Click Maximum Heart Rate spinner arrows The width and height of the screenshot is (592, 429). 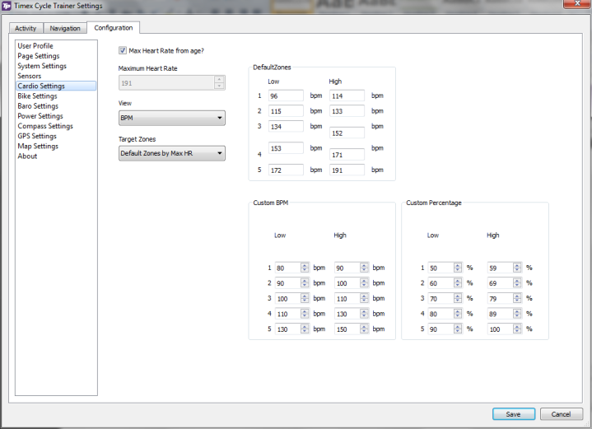point(219,82)
